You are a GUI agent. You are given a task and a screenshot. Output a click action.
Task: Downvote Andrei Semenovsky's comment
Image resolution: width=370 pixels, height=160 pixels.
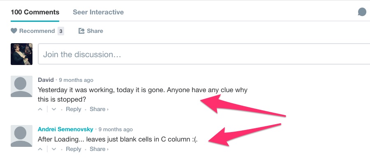[54, 149]
